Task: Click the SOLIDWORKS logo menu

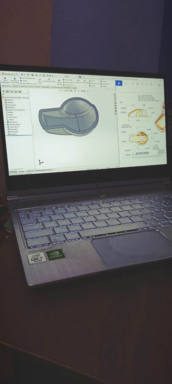Action: pos(8,74)
